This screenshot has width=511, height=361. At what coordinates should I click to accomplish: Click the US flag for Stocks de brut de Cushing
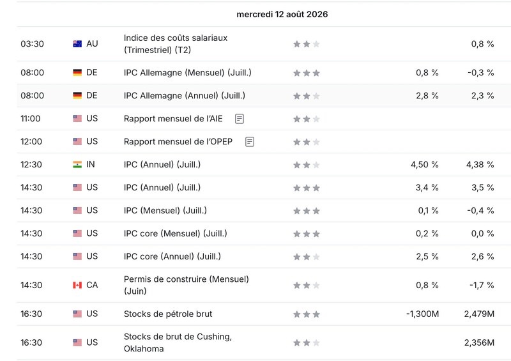(x=77, y=342)
